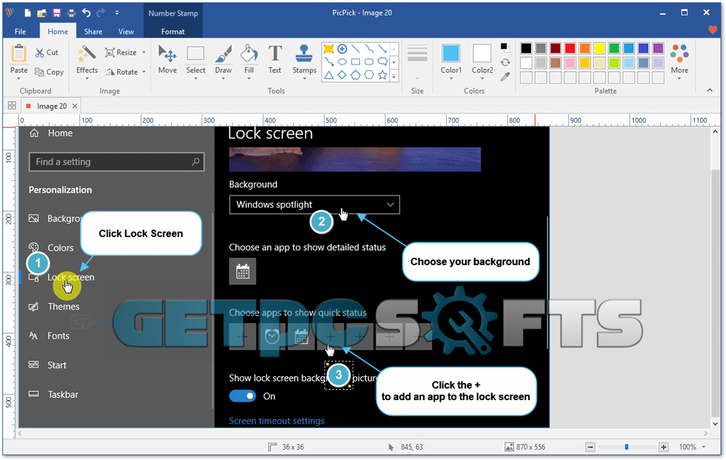This screenshot has width=726, height=460.
Task: Click the Open folder icon in title bar
Action: click(x=42, y=13)
